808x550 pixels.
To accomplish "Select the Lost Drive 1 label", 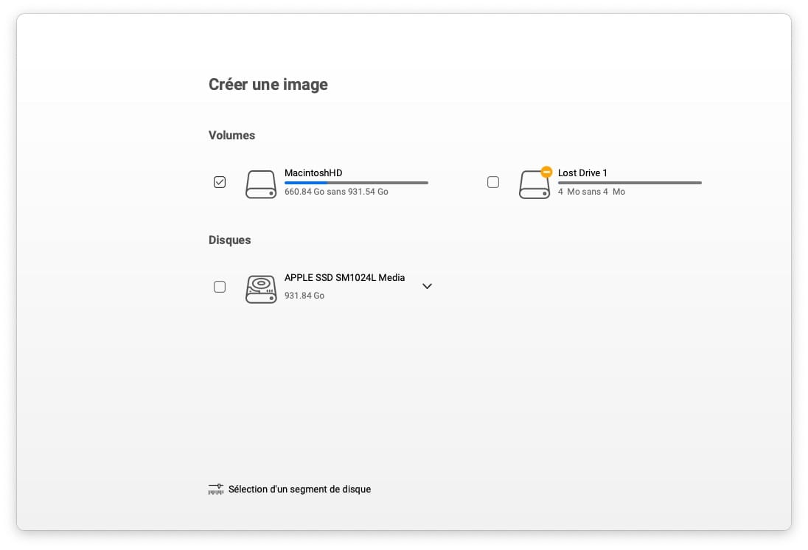I will click(582, 173).
